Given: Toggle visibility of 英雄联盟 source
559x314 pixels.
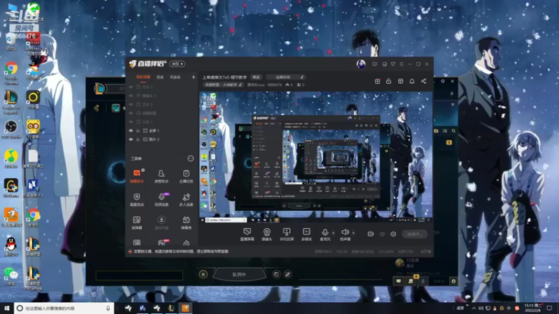Looking at the screenshot, I should (131, 113).
